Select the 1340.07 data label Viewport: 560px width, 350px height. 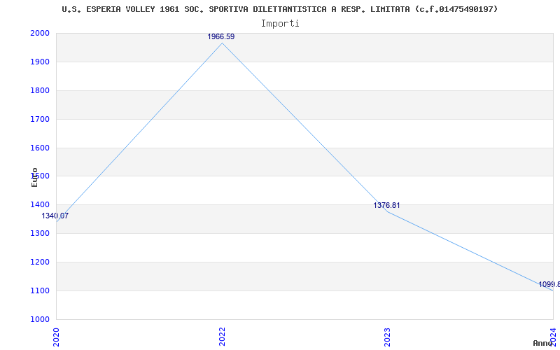(x=55, y=216)
